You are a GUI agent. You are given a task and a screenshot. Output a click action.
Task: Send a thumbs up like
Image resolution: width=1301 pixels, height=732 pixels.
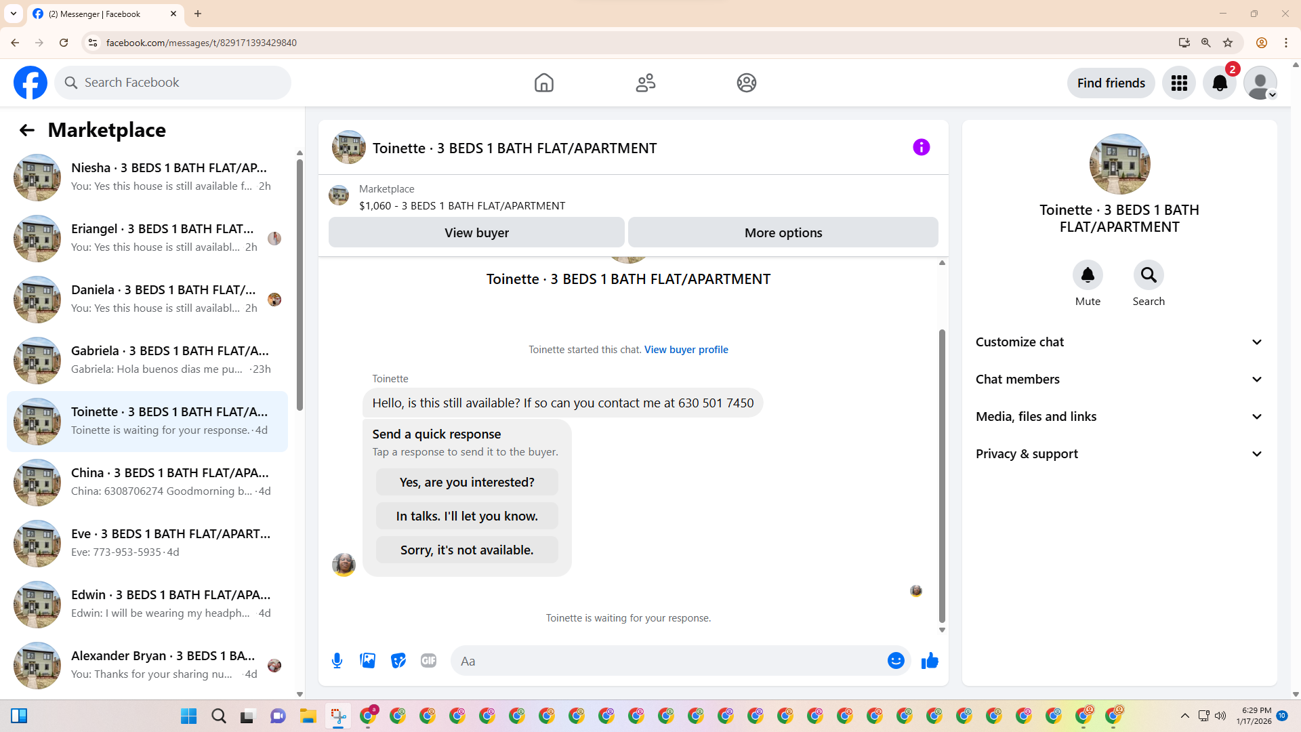(x=930, y=661)
